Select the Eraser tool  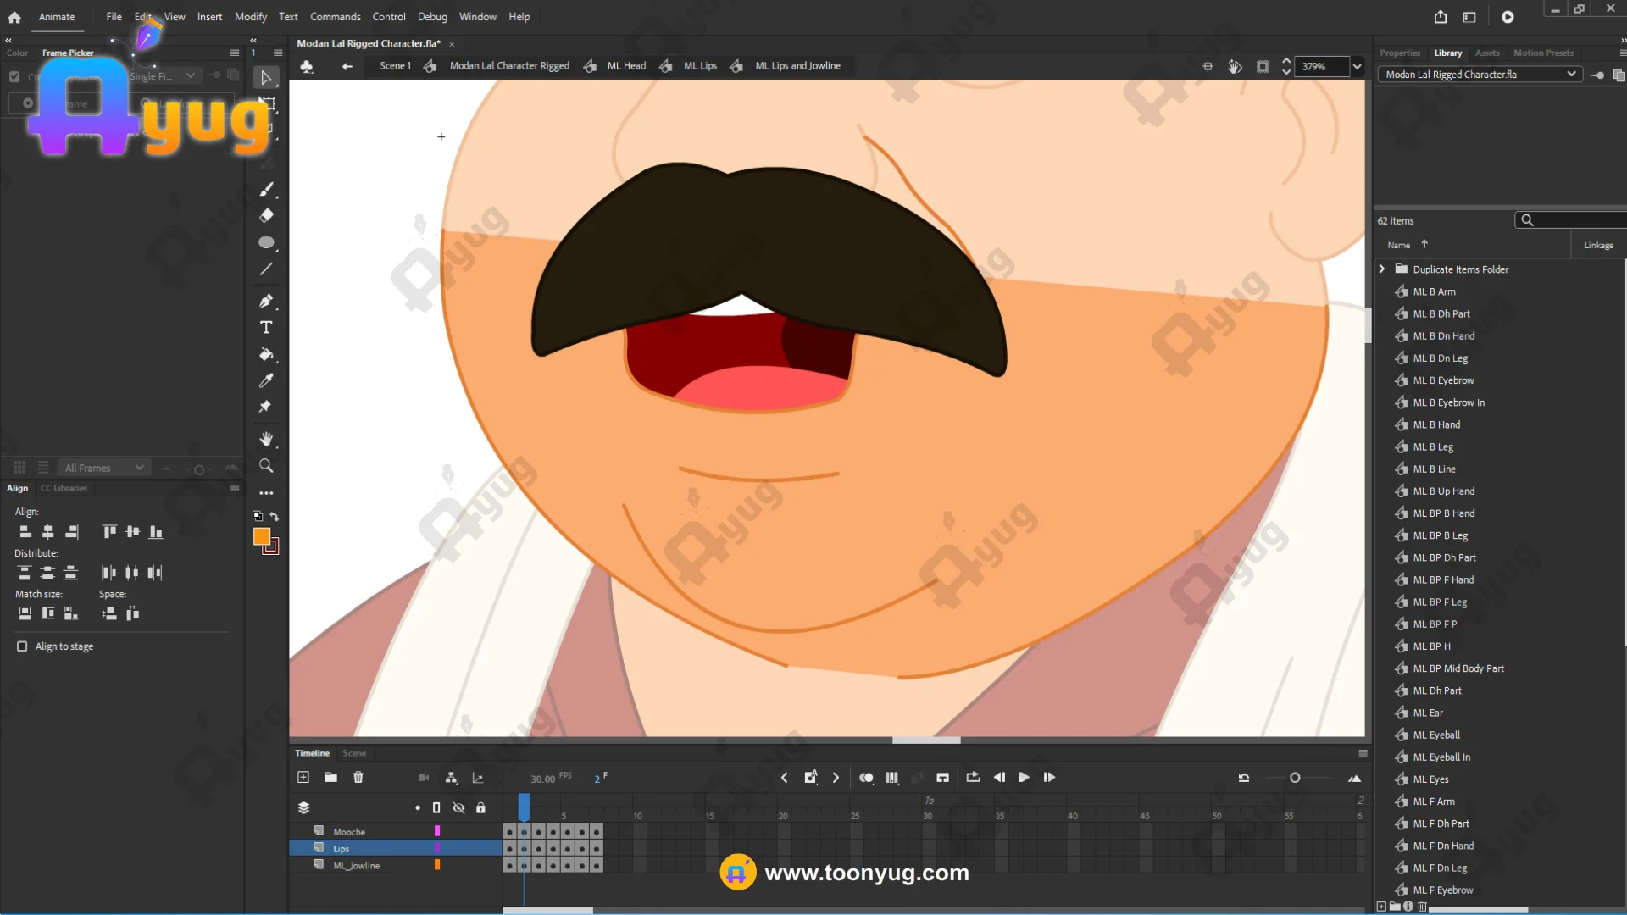tap(266, 215)
